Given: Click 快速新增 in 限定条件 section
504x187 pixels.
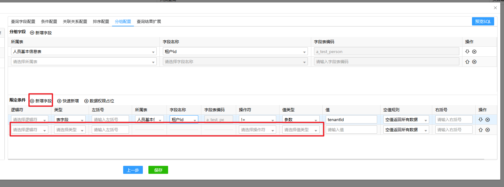Looking at the screenshot, I should coord(68,101).
